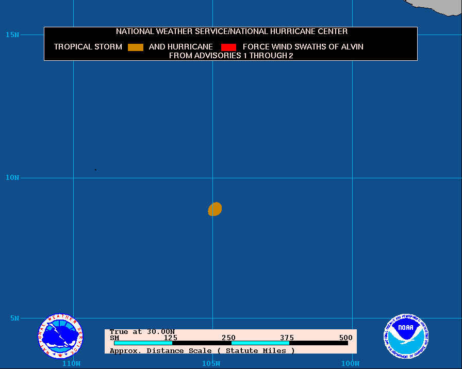Click the 15N latitude label

point(12,35)
